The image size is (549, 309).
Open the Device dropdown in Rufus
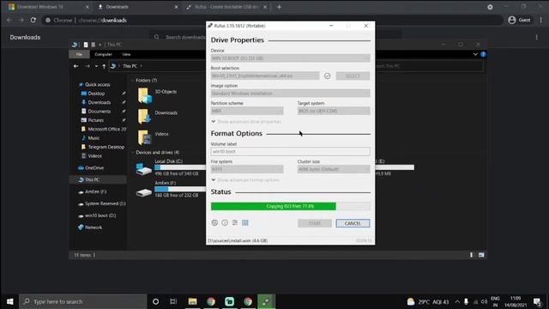coord(290,58)
